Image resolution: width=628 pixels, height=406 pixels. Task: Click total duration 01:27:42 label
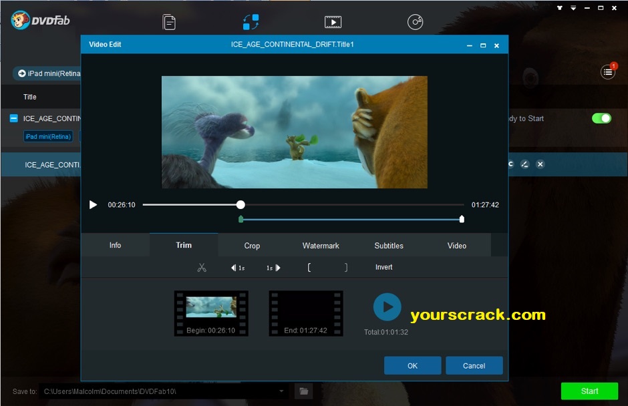(x=485, y=205)
